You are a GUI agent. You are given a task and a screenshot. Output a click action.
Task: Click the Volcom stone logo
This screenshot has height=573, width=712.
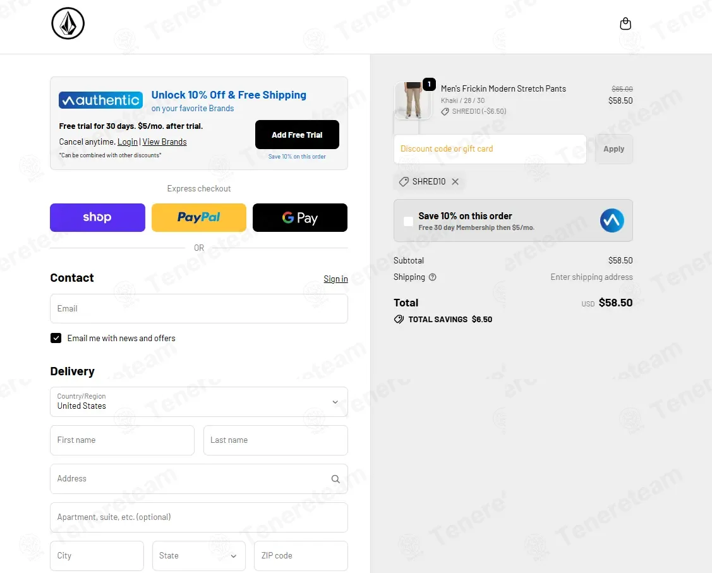tap(68, 24)
